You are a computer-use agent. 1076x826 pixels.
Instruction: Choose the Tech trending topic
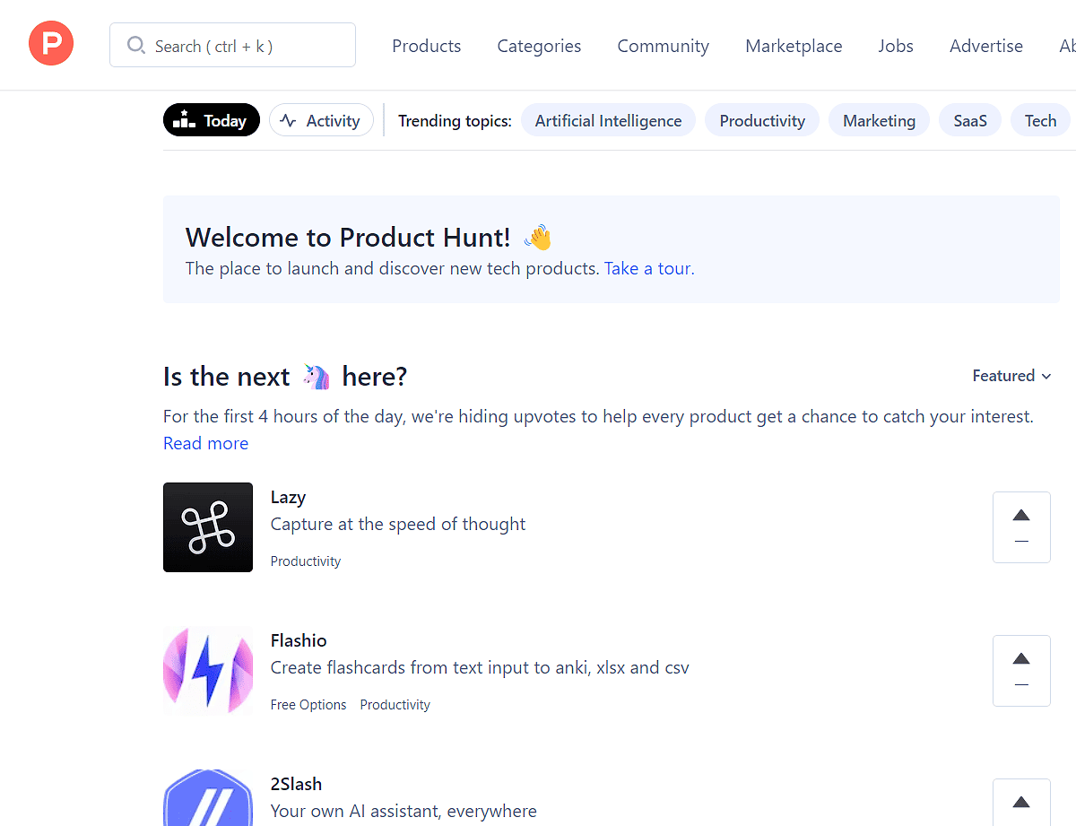click(x=1040, y=119)
